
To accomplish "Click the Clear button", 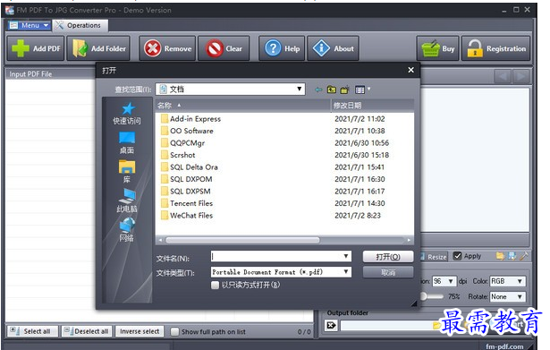I will pyautogui.click(x=224, y=48).
